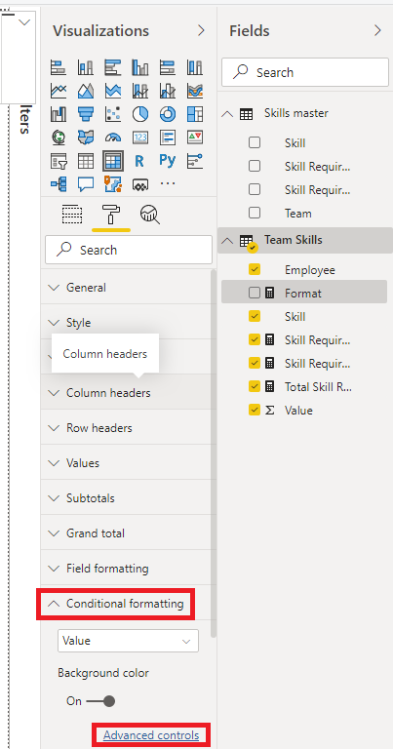Image resolution: width=393 pixels, height=749 pixels.
Task: Select the Donut chart visual
Action: (x=168, y=114)
